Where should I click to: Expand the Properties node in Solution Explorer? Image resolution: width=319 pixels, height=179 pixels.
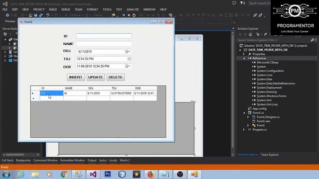[x=244, y=54]
